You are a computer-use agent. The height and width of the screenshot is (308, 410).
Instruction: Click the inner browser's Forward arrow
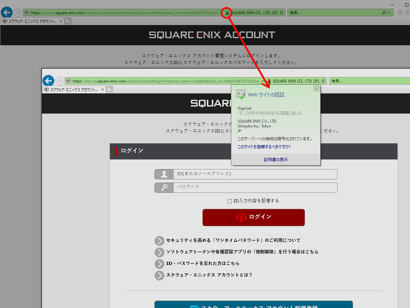[60, 81]
